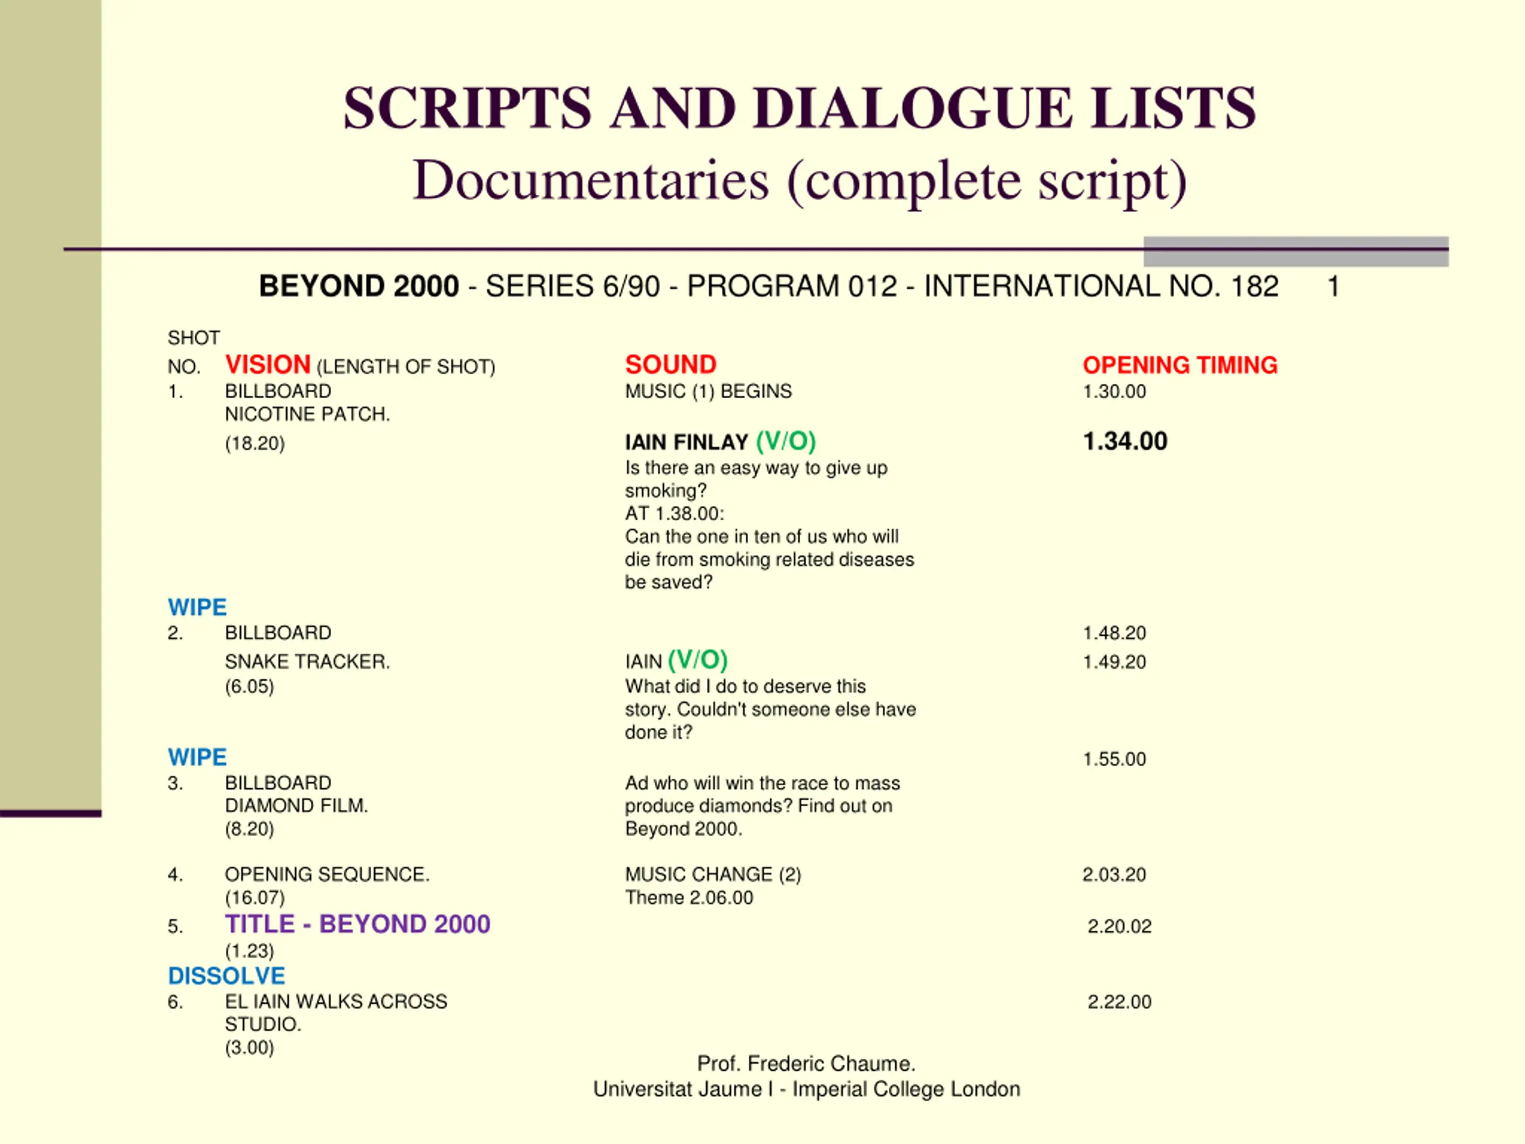Click 'BILLBOARD' in shot 2 row
Screen dimensions: 1525x1144
coord(278,633)
